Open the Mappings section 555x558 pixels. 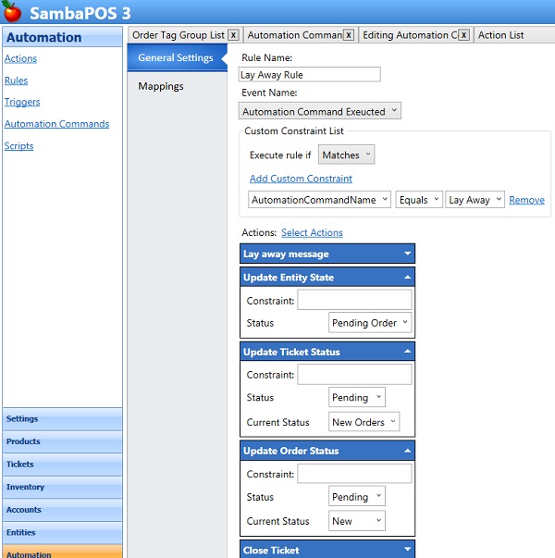click(161, 86)
